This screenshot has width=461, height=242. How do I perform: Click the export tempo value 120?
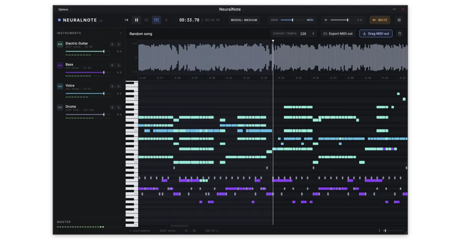pyautogui.click(x=303, y=34)
